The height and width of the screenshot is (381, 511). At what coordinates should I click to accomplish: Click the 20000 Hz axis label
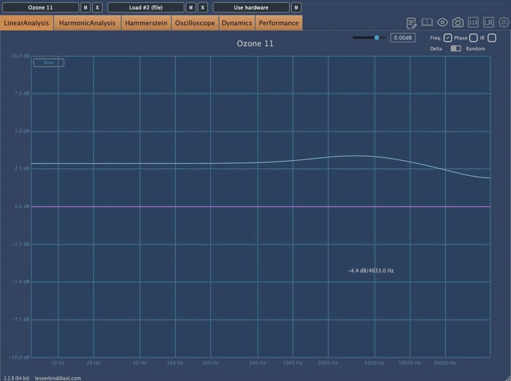pos(445,363)
